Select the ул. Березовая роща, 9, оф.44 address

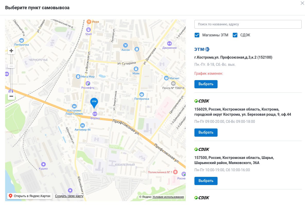coord(243,112)
